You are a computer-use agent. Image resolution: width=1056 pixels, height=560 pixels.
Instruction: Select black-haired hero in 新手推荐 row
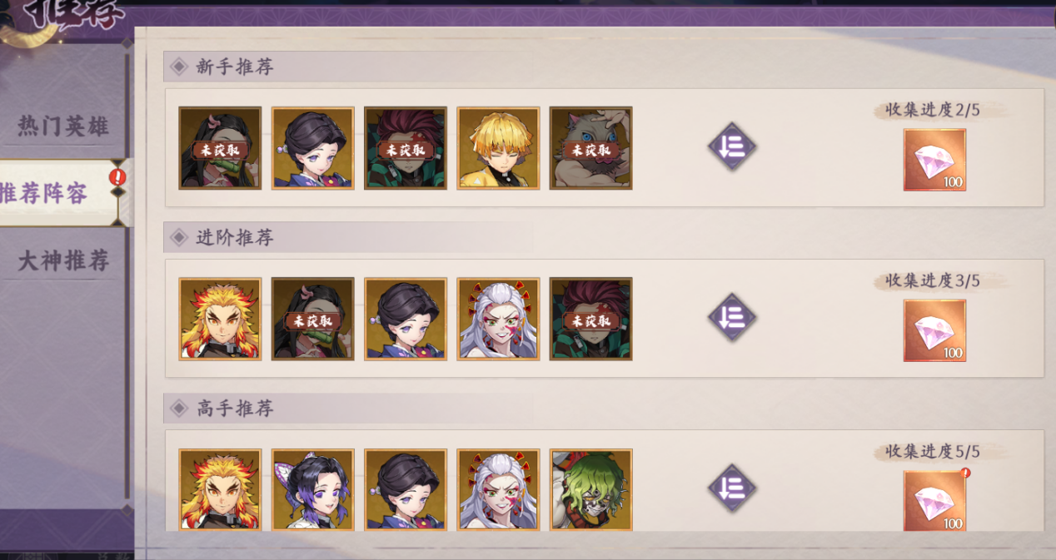point(313,147)
